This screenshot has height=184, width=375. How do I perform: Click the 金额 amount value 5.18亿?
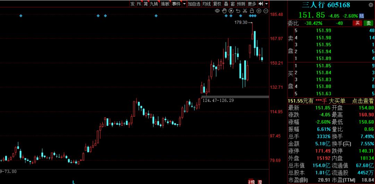(x=323, y=144)
